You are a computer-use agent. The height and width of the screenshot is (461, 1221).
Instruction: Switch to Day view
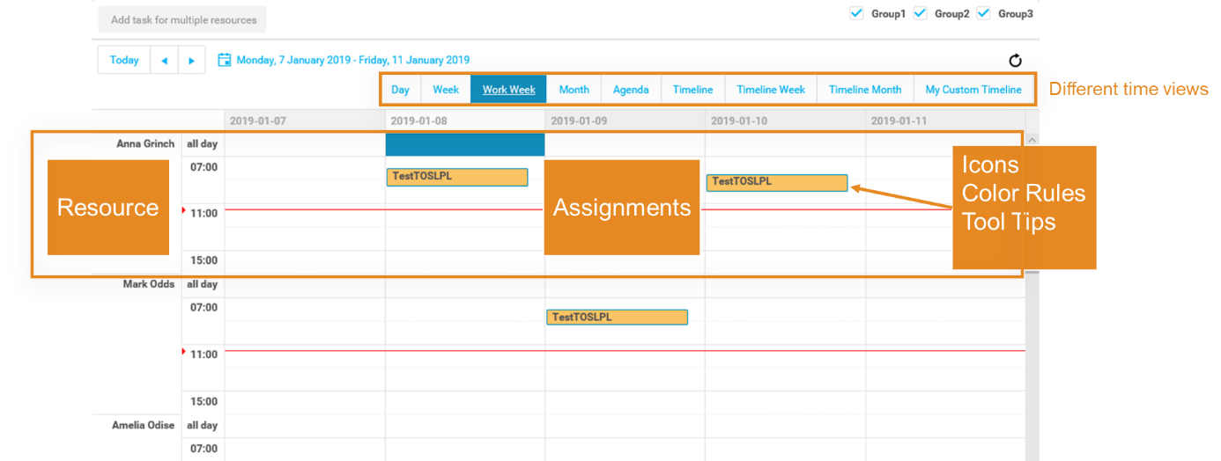click(401, 90)
